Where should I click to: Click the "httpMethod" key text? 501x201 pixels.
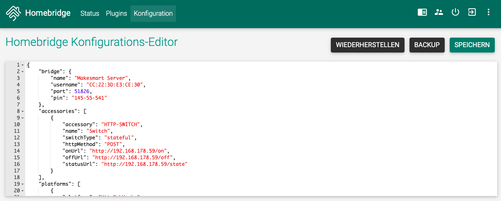coord(80,144)
